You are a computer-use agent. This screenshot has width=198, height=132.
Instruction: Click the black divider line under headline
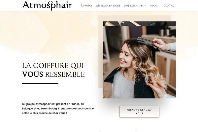[40, 83]
